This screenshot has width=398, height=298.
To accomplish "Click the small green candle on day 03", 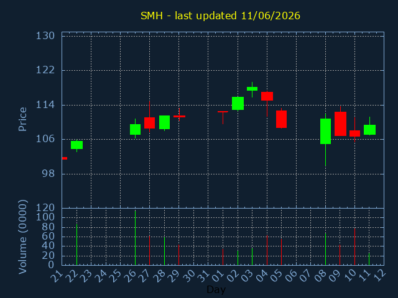I will click(252, 89).
